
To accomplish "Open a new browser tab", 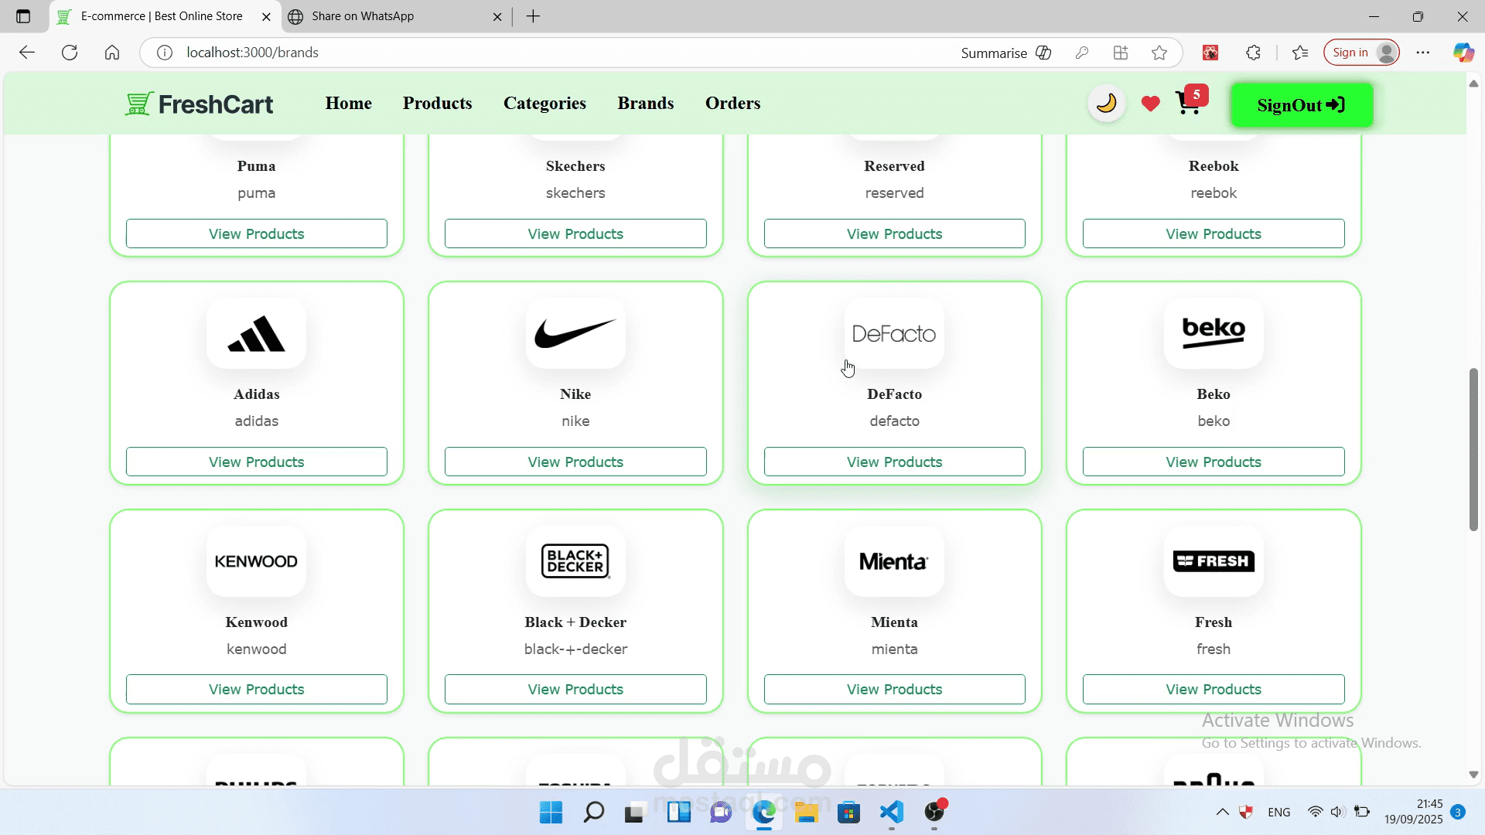I will click(533, 16).
